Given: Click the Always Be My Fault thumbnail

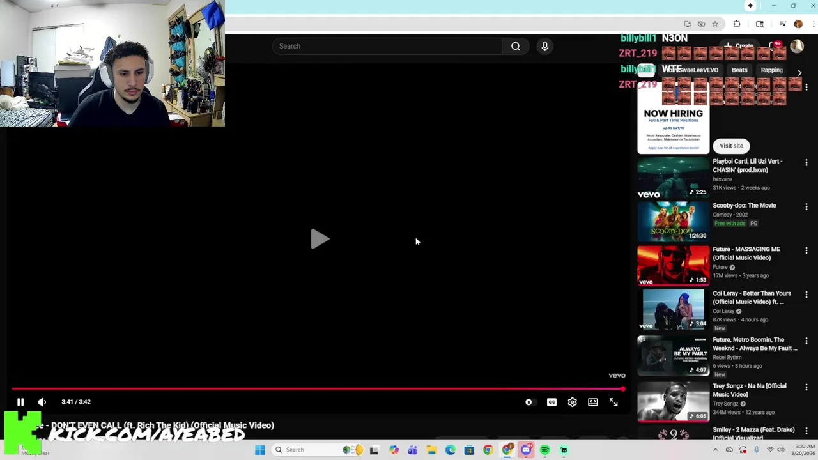Looking at the screenshot, I should [673, 356].
